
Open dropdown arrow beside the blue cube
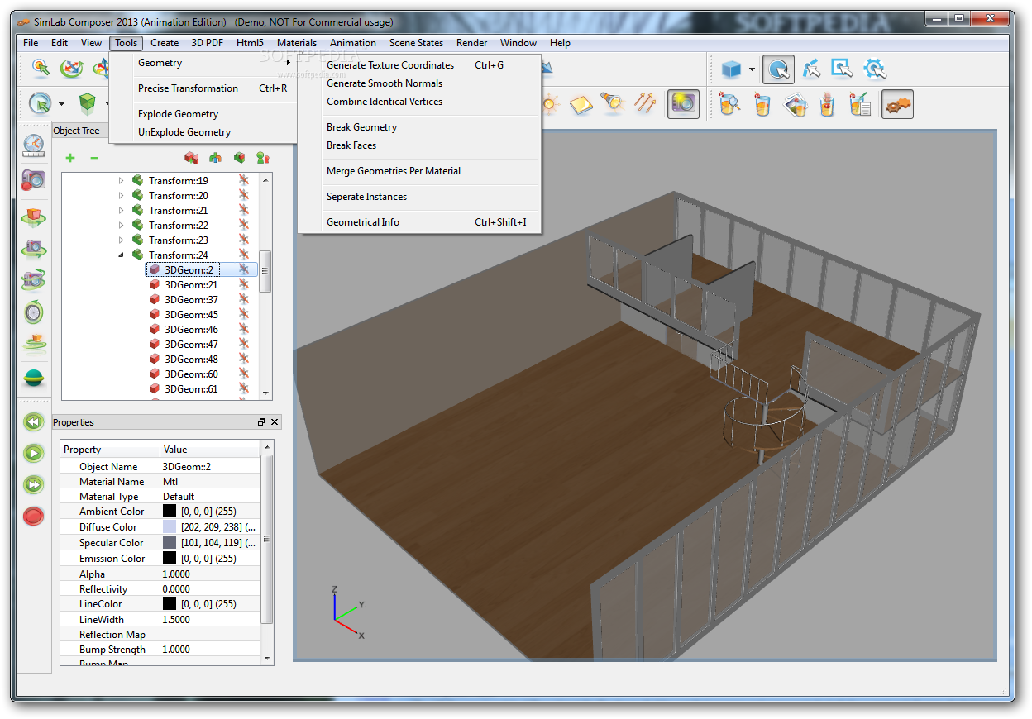752,69
